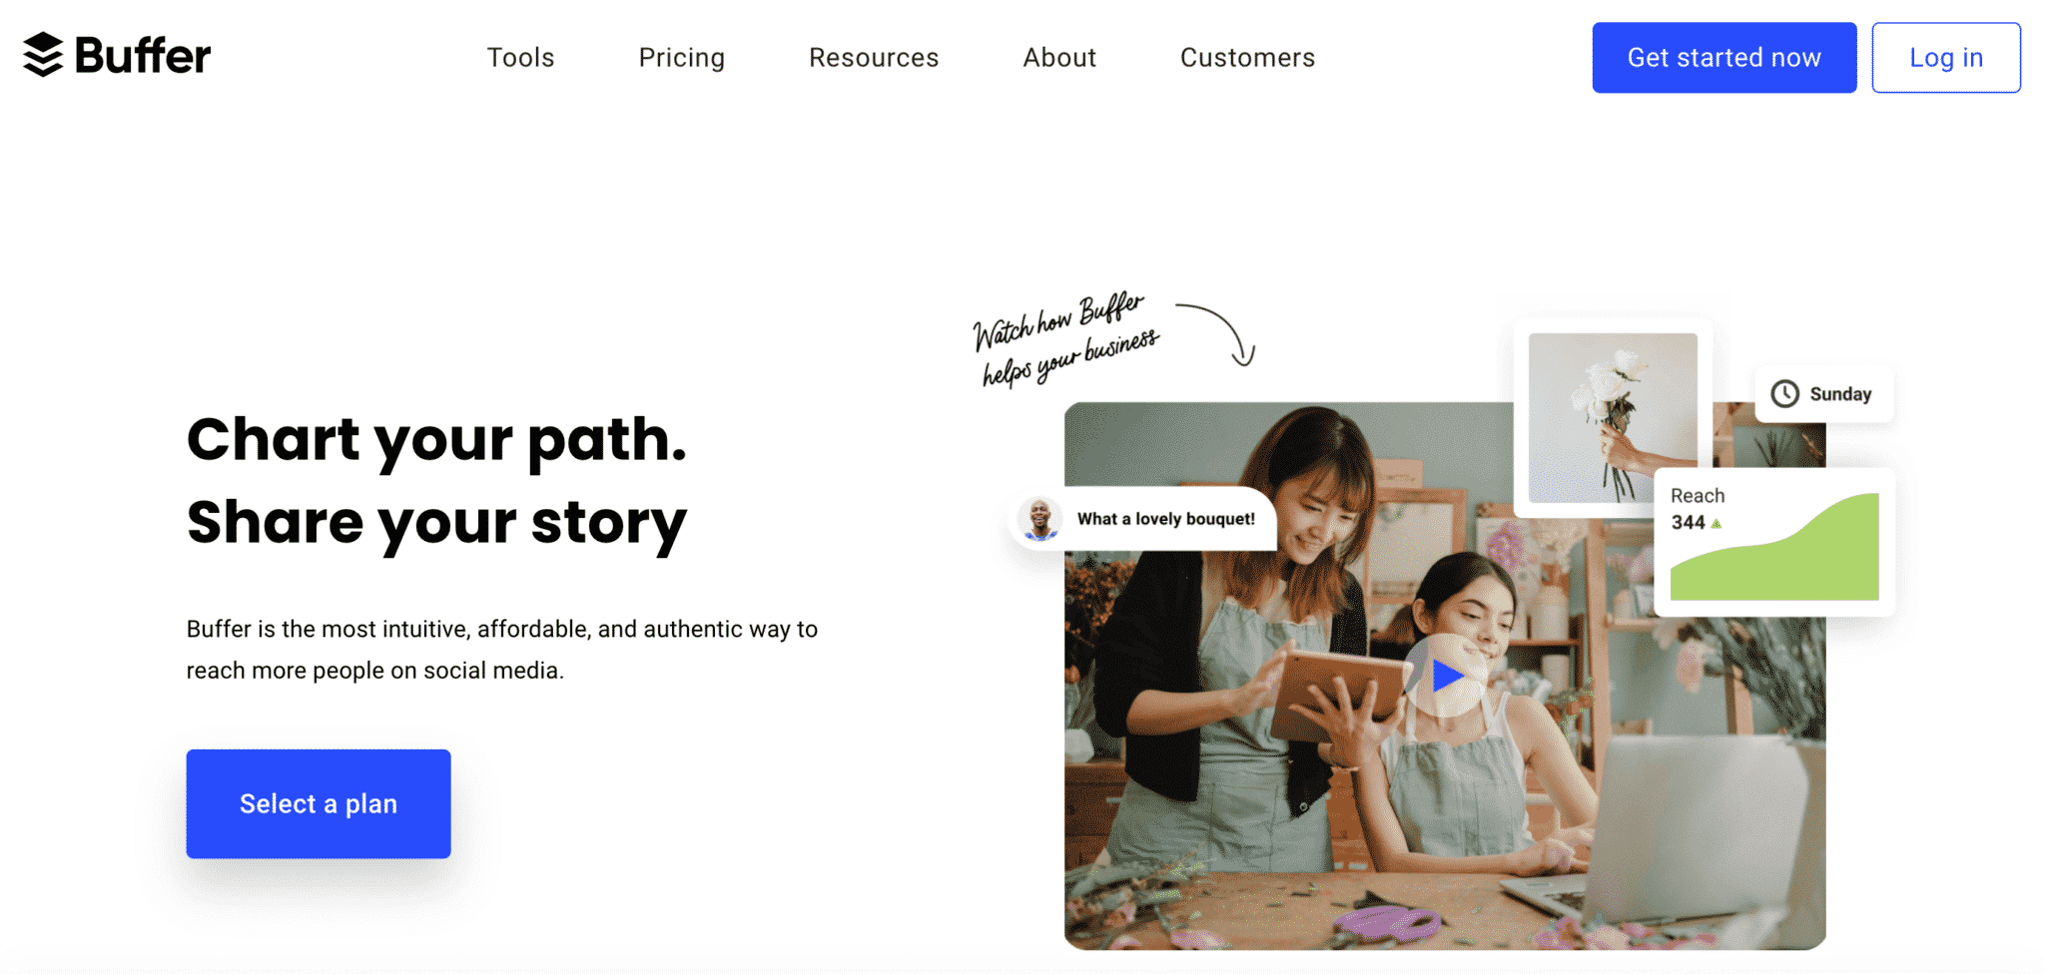Open the Tools menu
This screenshot has width=2045, height=974.
(520, 58)
